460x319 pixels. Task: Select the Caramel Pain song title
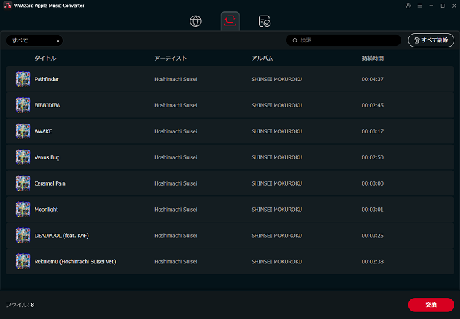[50, 183]
